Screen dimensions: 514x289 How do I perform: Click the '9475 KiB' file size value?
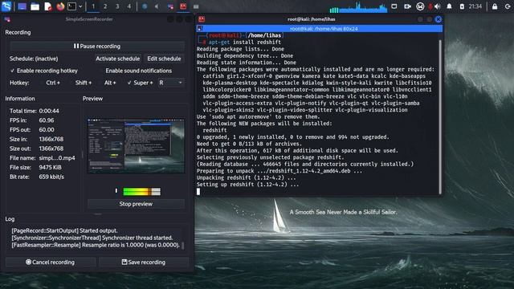pyautogui.click(x=50, y=168)
